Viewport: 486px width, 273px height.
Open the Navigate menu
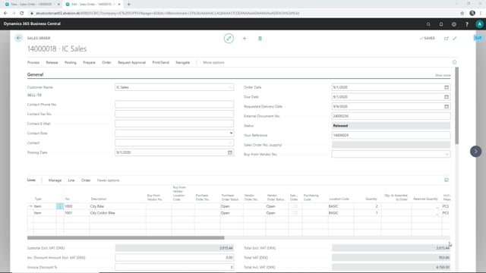tap(183, 62)
